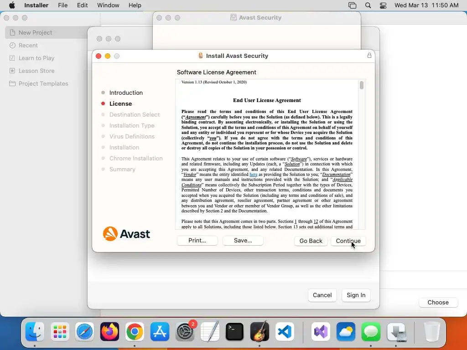
Task: Open the Apple menu
Action: tap(12, 5)
